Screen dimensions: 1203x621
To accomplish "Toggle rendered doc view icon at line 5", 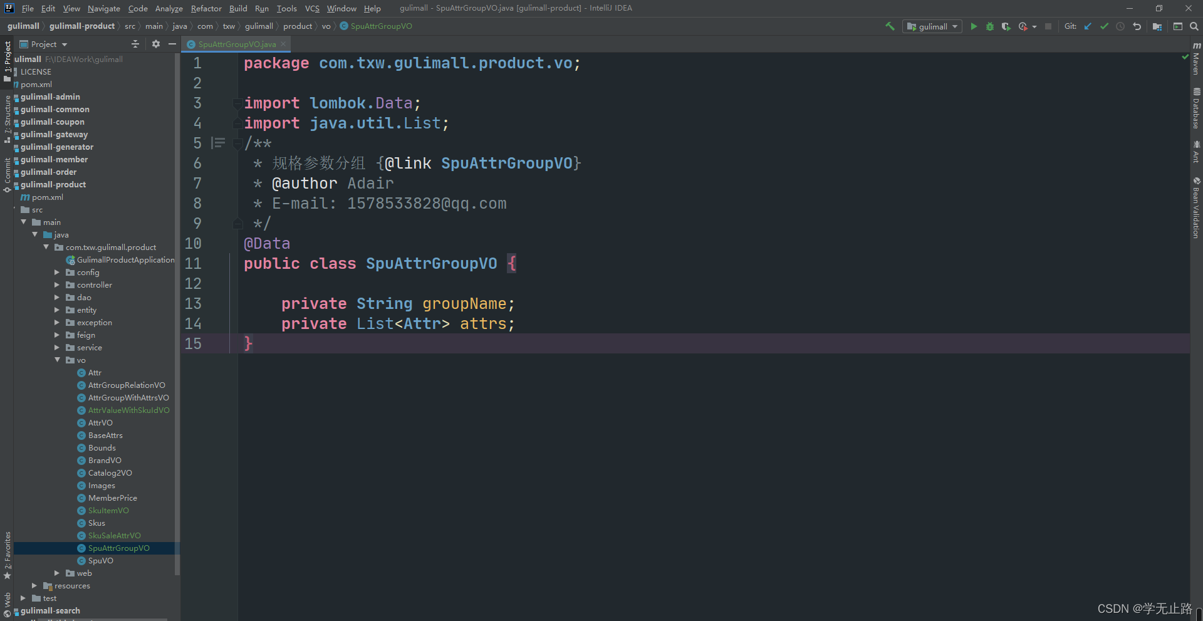I will (217, 143).
